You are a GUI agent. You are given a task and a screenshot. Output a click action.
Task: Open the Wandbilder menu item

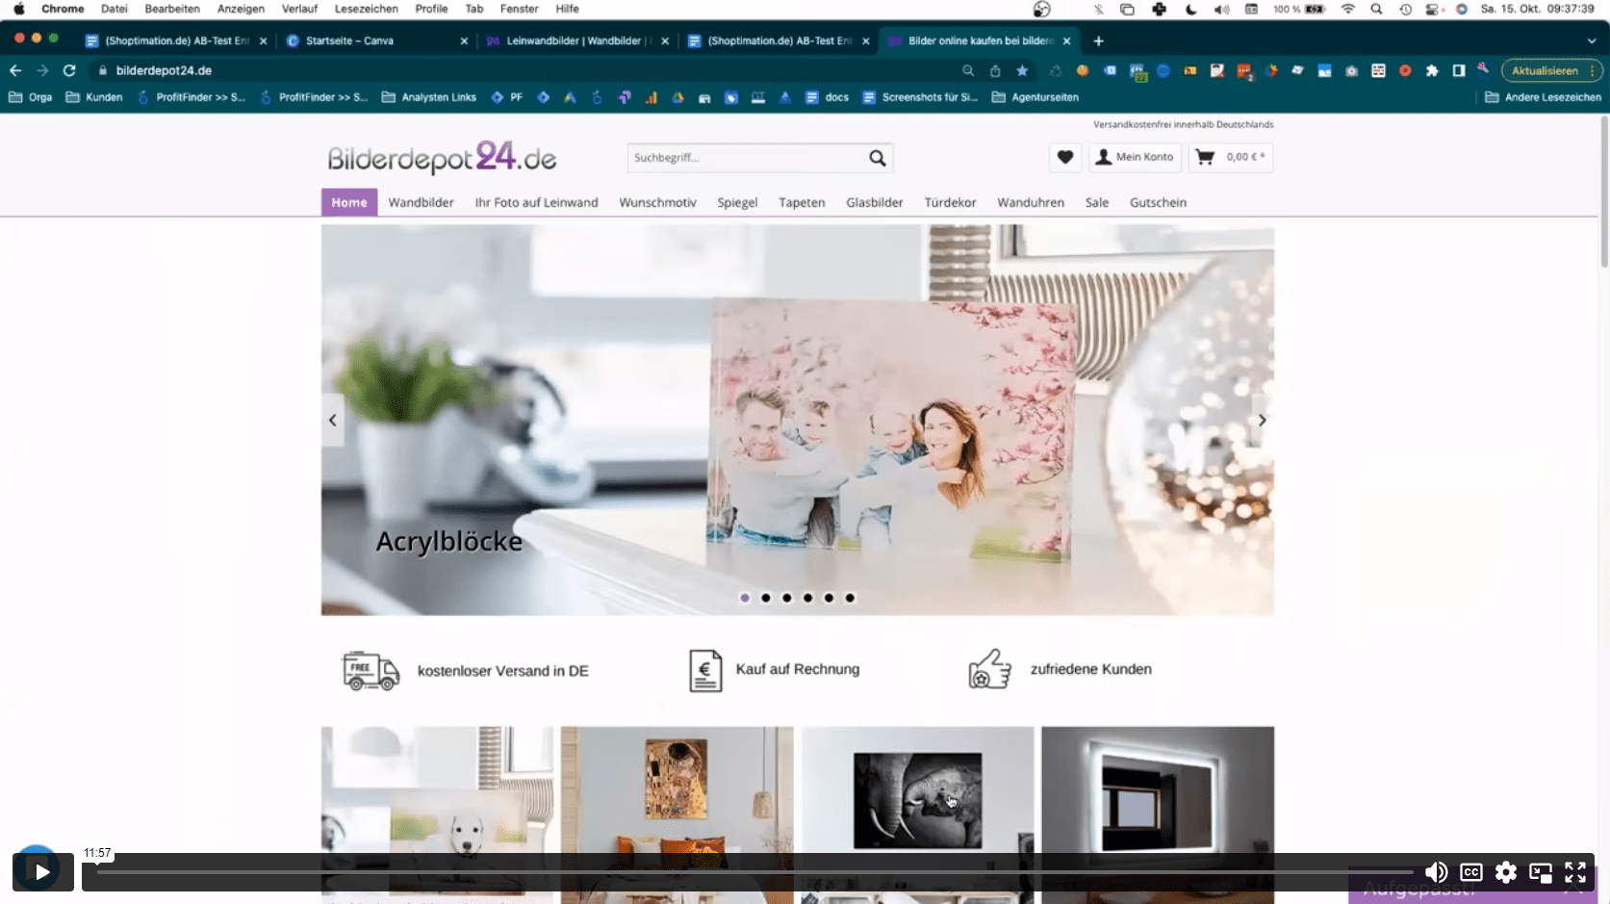tap(421, 202)
